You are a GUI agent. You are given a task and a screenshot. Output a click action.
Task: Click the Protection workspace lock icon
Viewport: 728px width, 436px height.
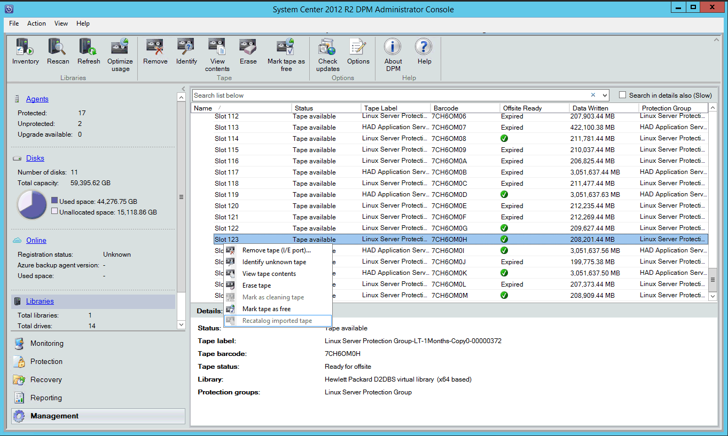click(19, 361)
